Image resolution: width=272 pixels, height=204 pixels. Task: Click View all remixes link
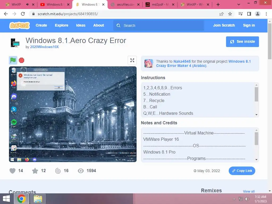click(249, 191)
